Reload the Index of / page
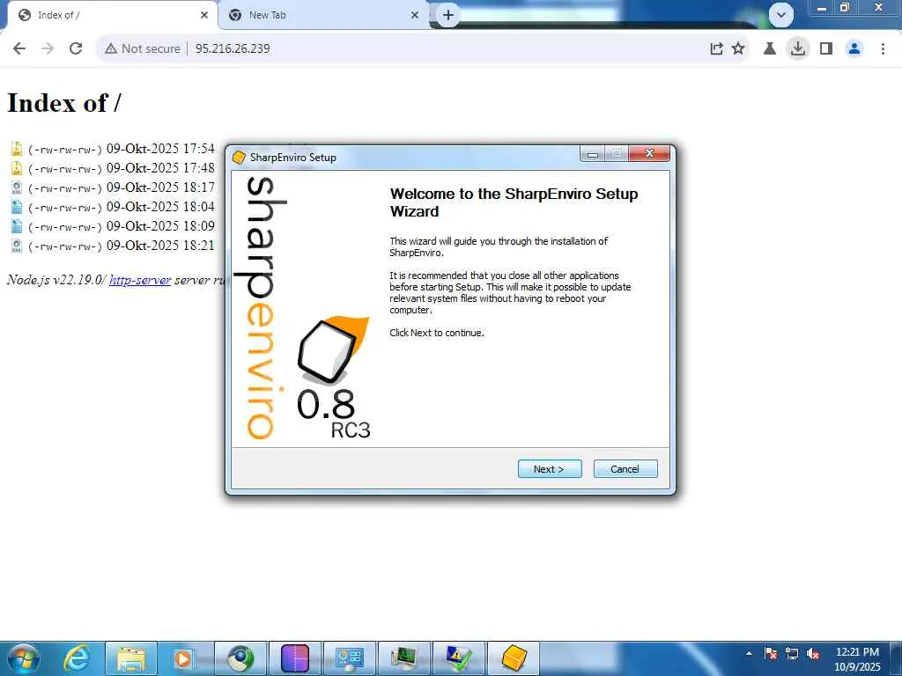The width and height of the screenshot is (902, 676). click(x=76, y=49)
